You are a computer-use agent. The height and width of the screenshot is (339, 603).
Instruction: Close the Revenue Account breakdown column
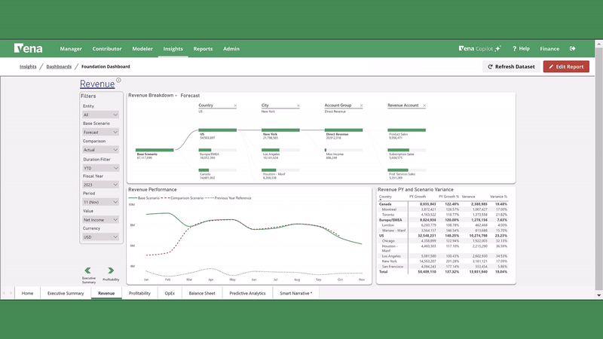(424, 105)
